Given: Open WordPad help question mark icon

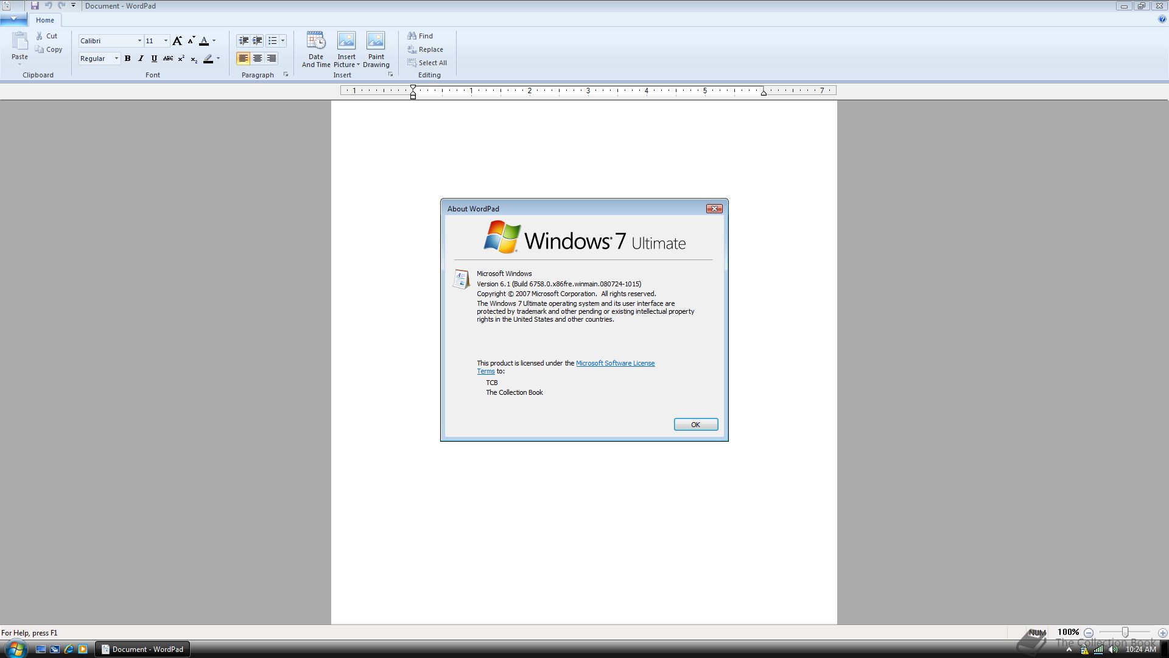Looking at the screenshot, I should [1162, 19].
